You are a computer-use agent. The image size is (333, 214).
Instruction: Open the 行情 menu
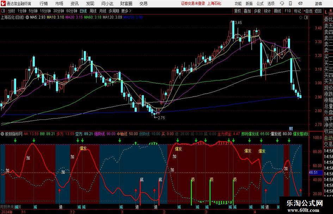[x=44, y=4]
